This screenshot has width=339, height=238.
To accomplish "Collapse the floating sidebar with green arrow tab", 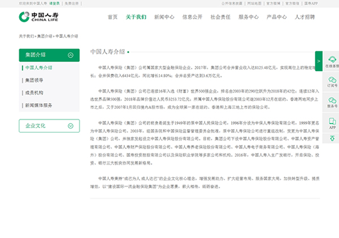I will tap(319, 61).
